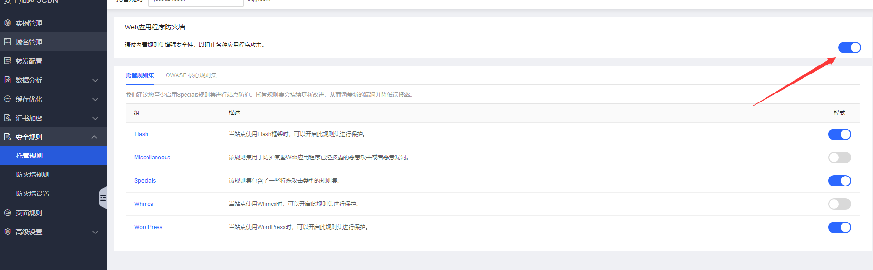Click the Specials description text
Viewport: 873px width, 270px height.
(285, 181)
